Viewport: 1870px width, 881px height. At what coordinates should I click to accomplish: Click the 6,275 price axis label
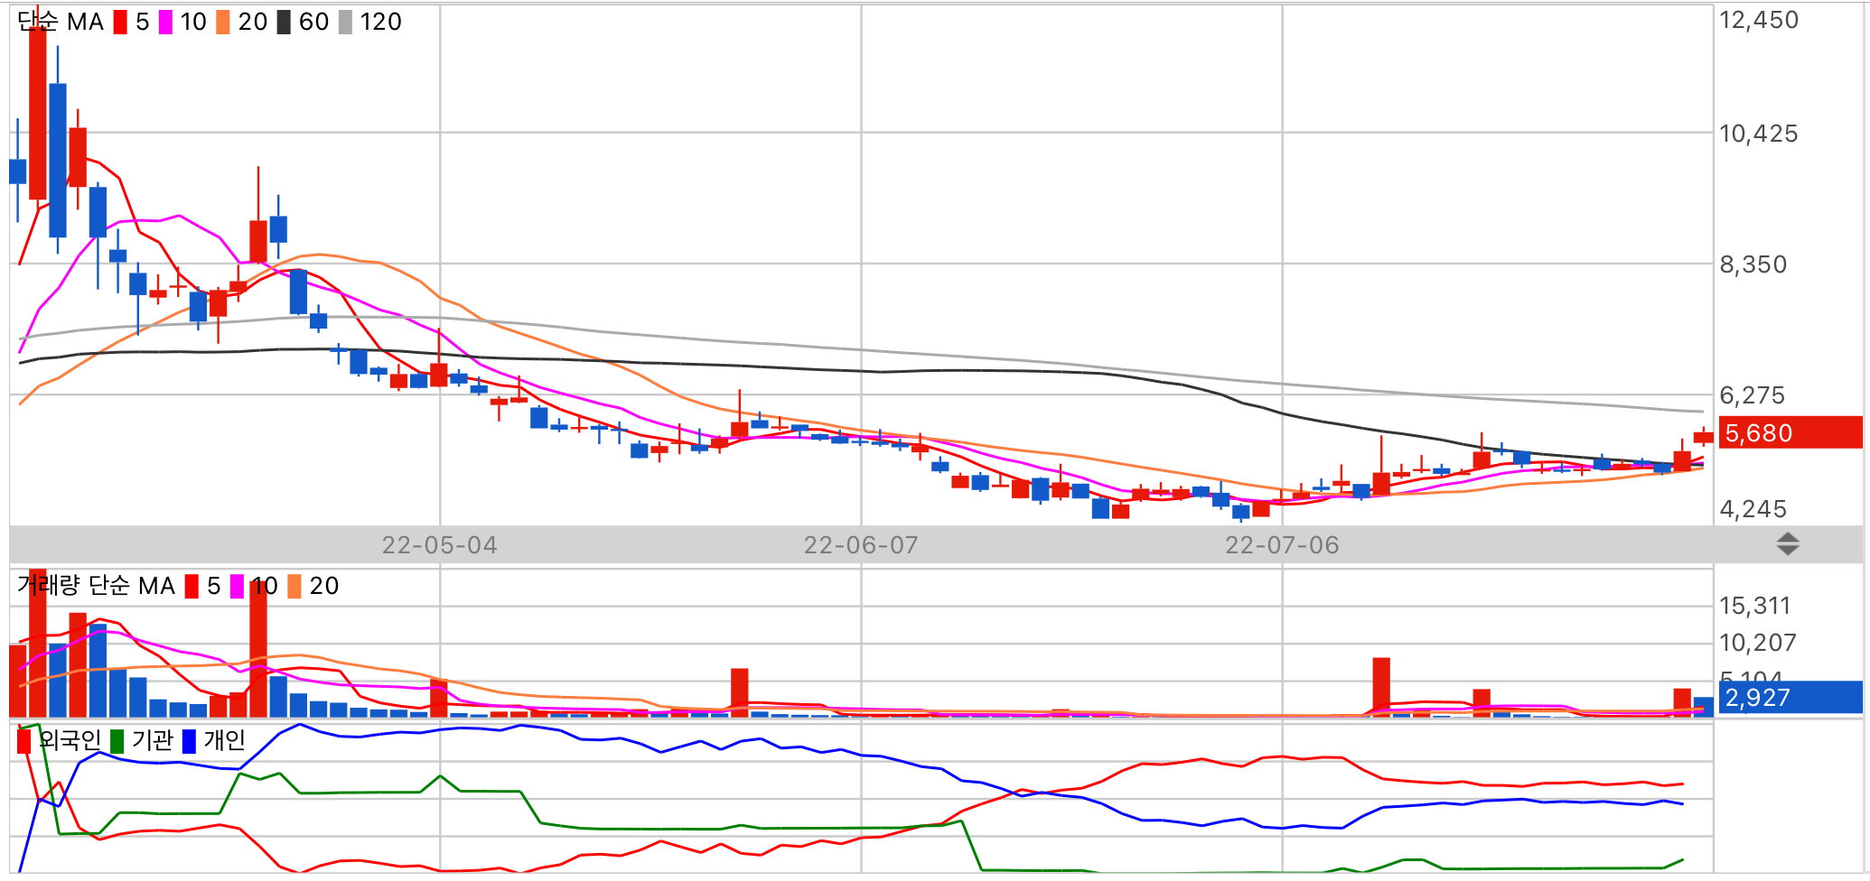coord(1753,395)
